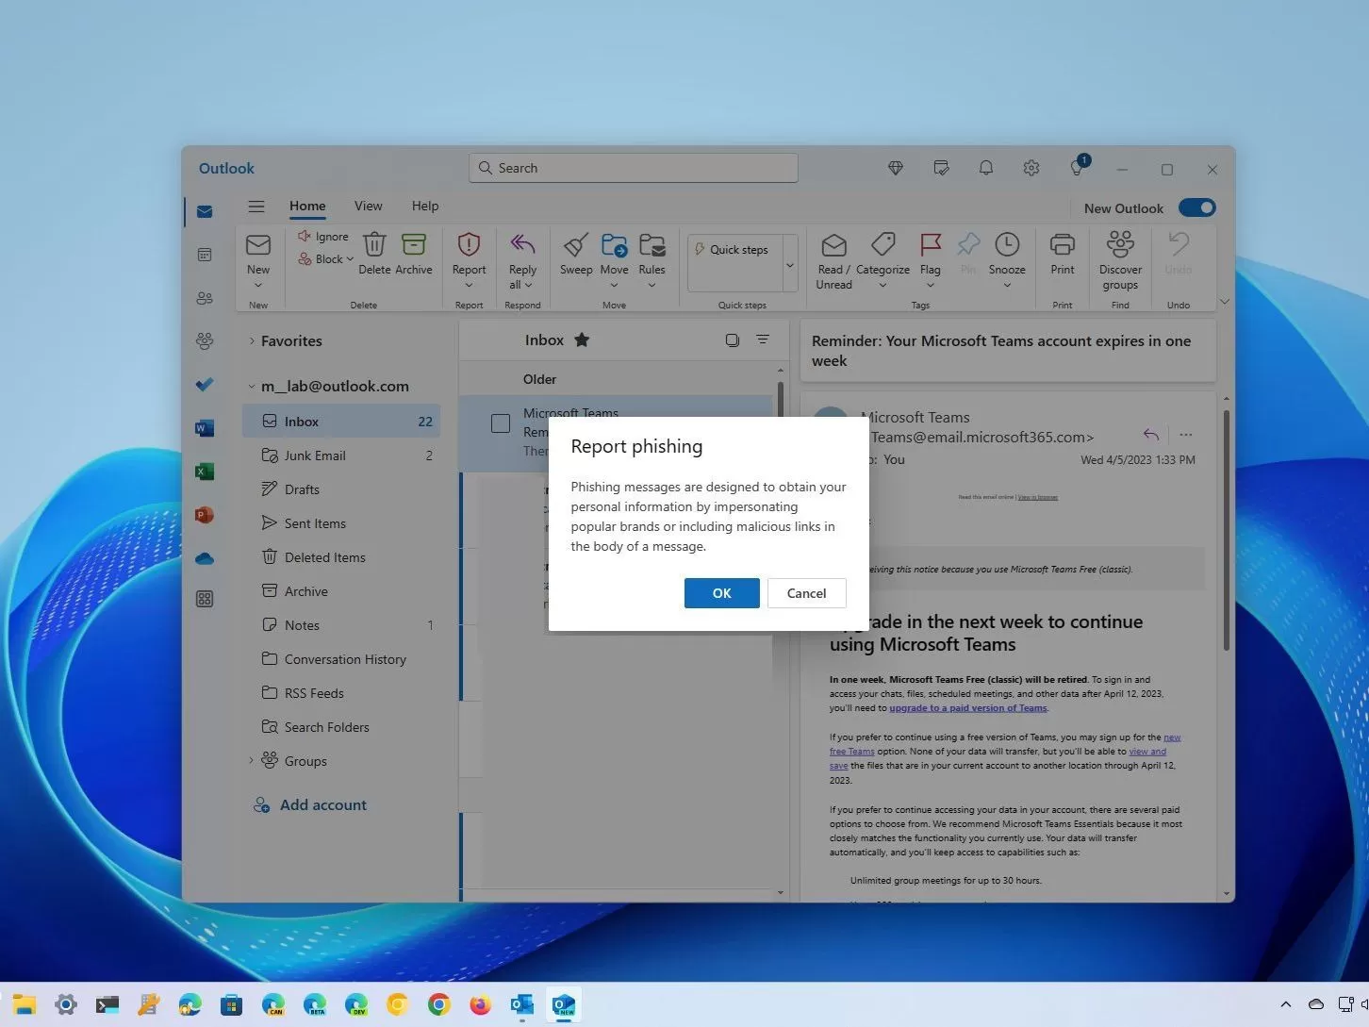
Task: Click the reading pane vertical scrollbar
Action: tap(1226, 530)
